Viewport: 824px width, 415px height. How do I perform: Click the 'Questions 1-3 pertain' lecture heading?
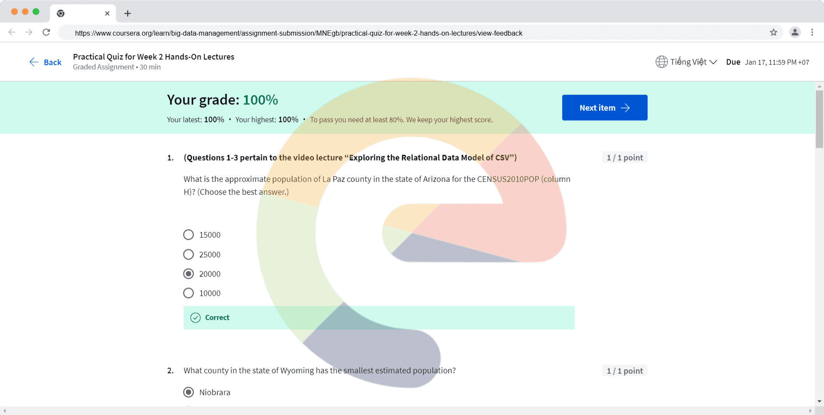350,158
